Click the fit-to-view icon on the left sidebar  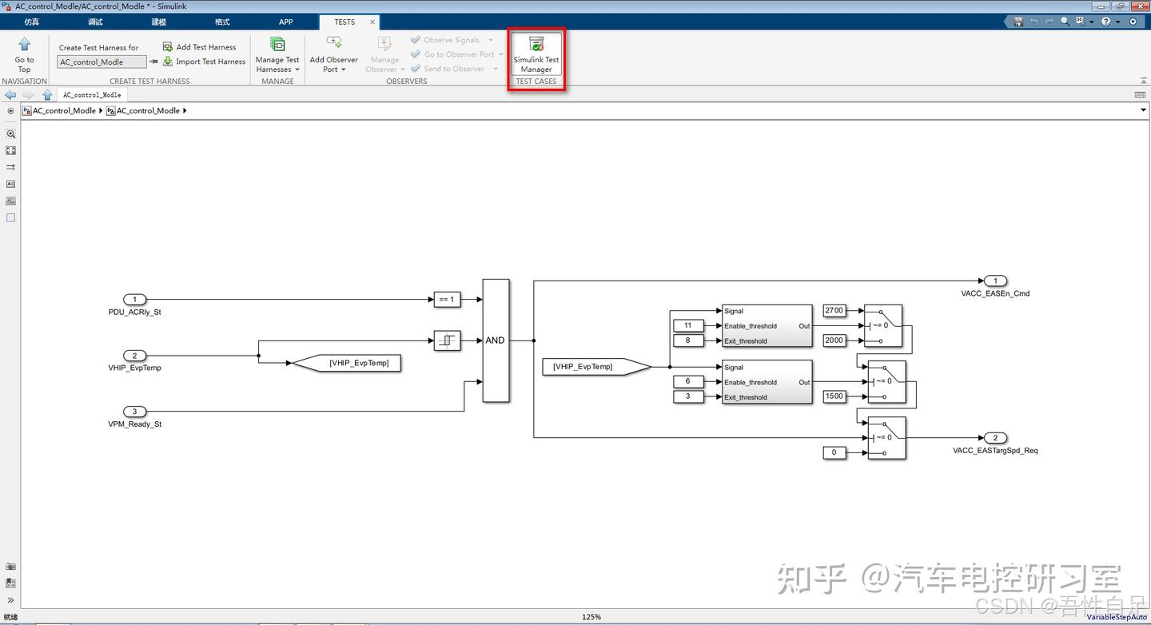point(10,150)
